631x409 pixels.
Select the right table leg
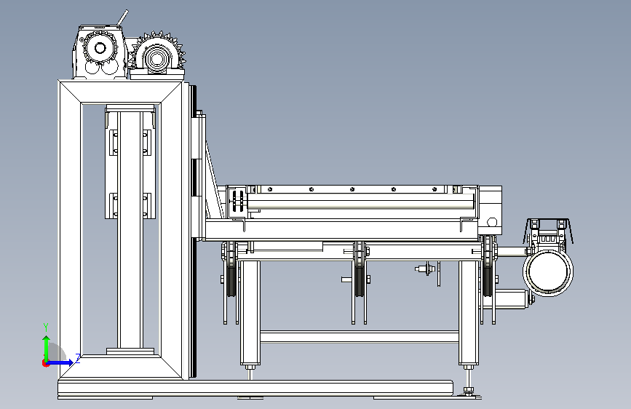click(x=469, y=312)
